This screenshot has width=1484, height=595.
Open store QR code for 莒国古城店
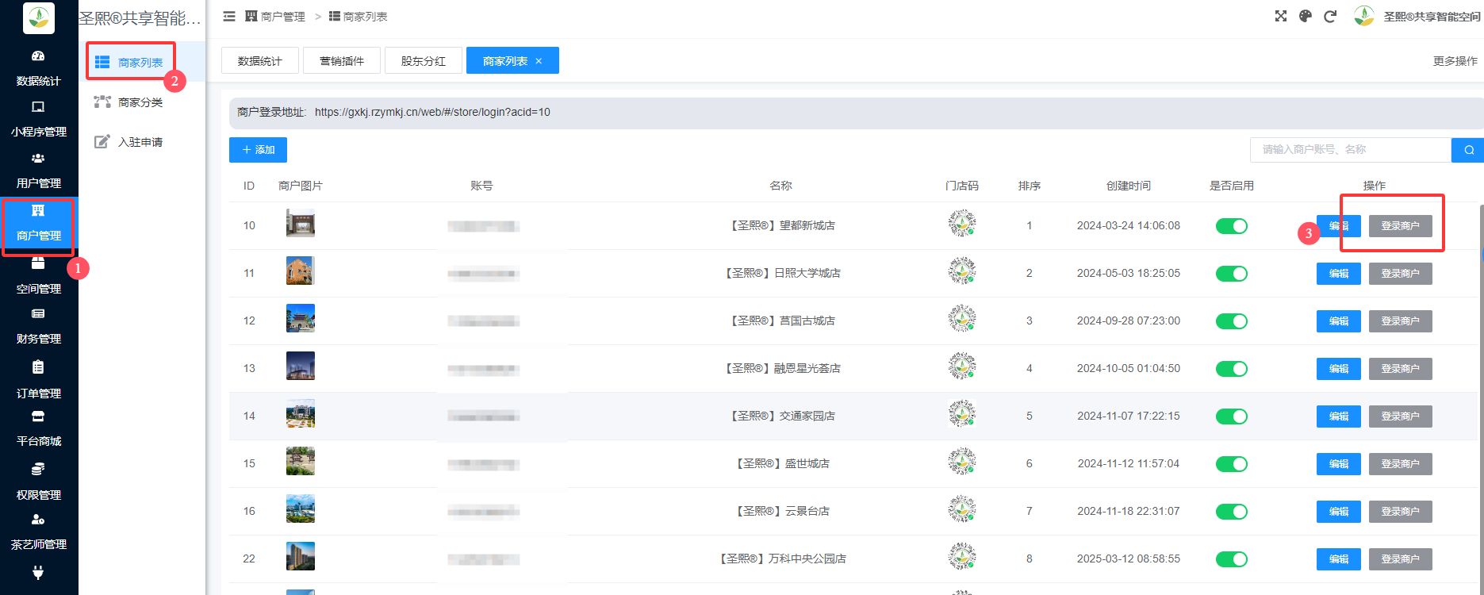962,319
